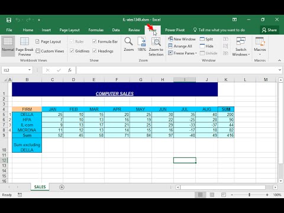Open the Page Layout tab
Screen dimensions: 284x213
(70, 30)
